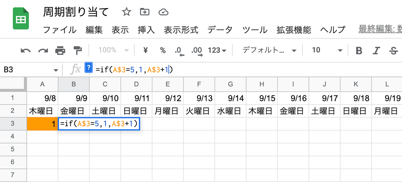Toggle strikethrough formatting
The image size is (402, 182).
393,51
